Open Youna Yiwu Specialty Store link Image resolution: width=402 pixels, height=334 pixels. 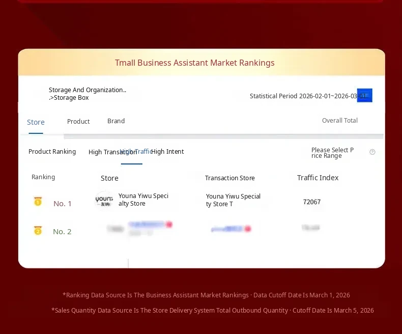coord(143,200)
